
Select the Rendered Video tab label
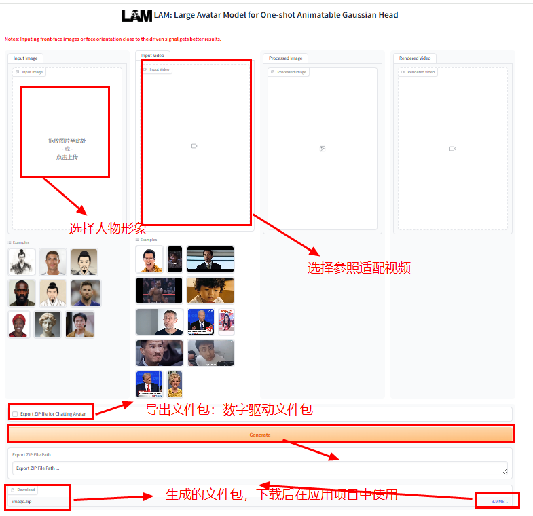pos(415,58)
